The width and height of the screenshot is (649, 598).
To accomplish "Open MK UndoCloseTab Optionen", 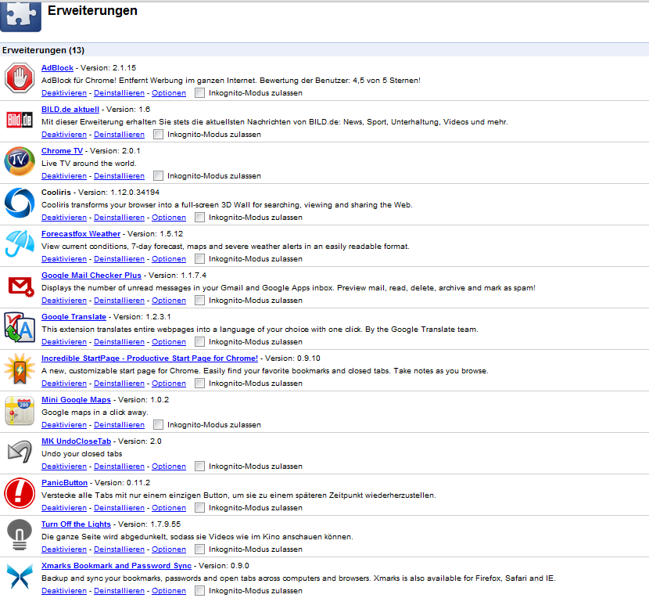I will point(169,466).
